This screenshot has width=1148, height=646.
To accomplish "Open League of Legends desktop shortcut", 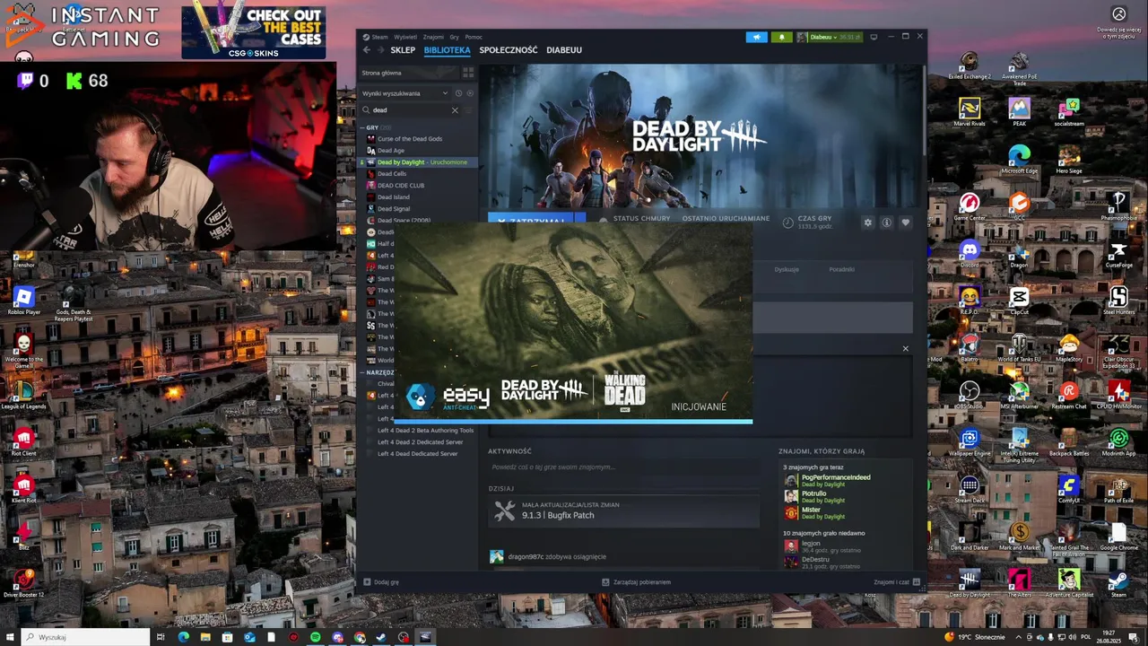I will click(23, 395).
